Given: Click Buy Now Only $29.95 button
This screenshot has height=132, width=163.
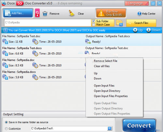Looking at the screenshot, I should tap(111, 13).
